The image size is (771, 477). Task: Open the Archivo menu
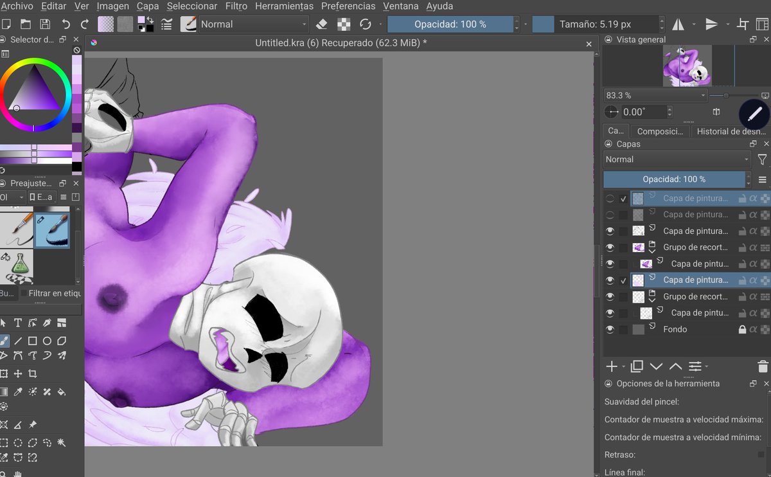17,6
